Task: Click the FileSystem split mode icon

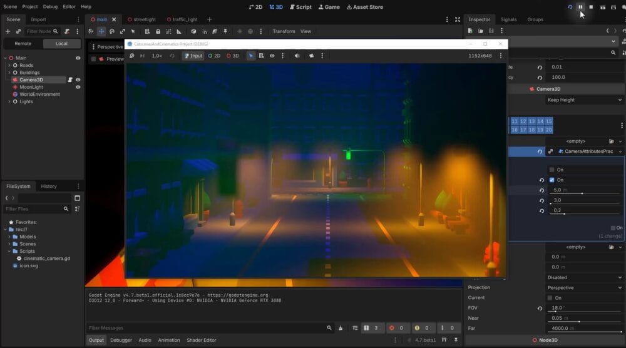Action: 78,198
